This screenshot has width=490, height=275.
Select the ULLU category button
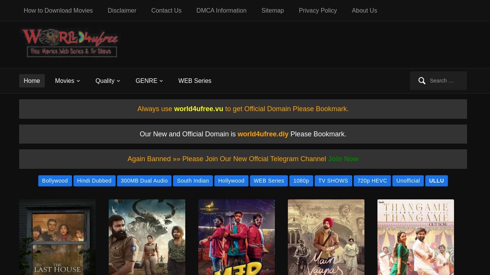[x=436, y=181]
